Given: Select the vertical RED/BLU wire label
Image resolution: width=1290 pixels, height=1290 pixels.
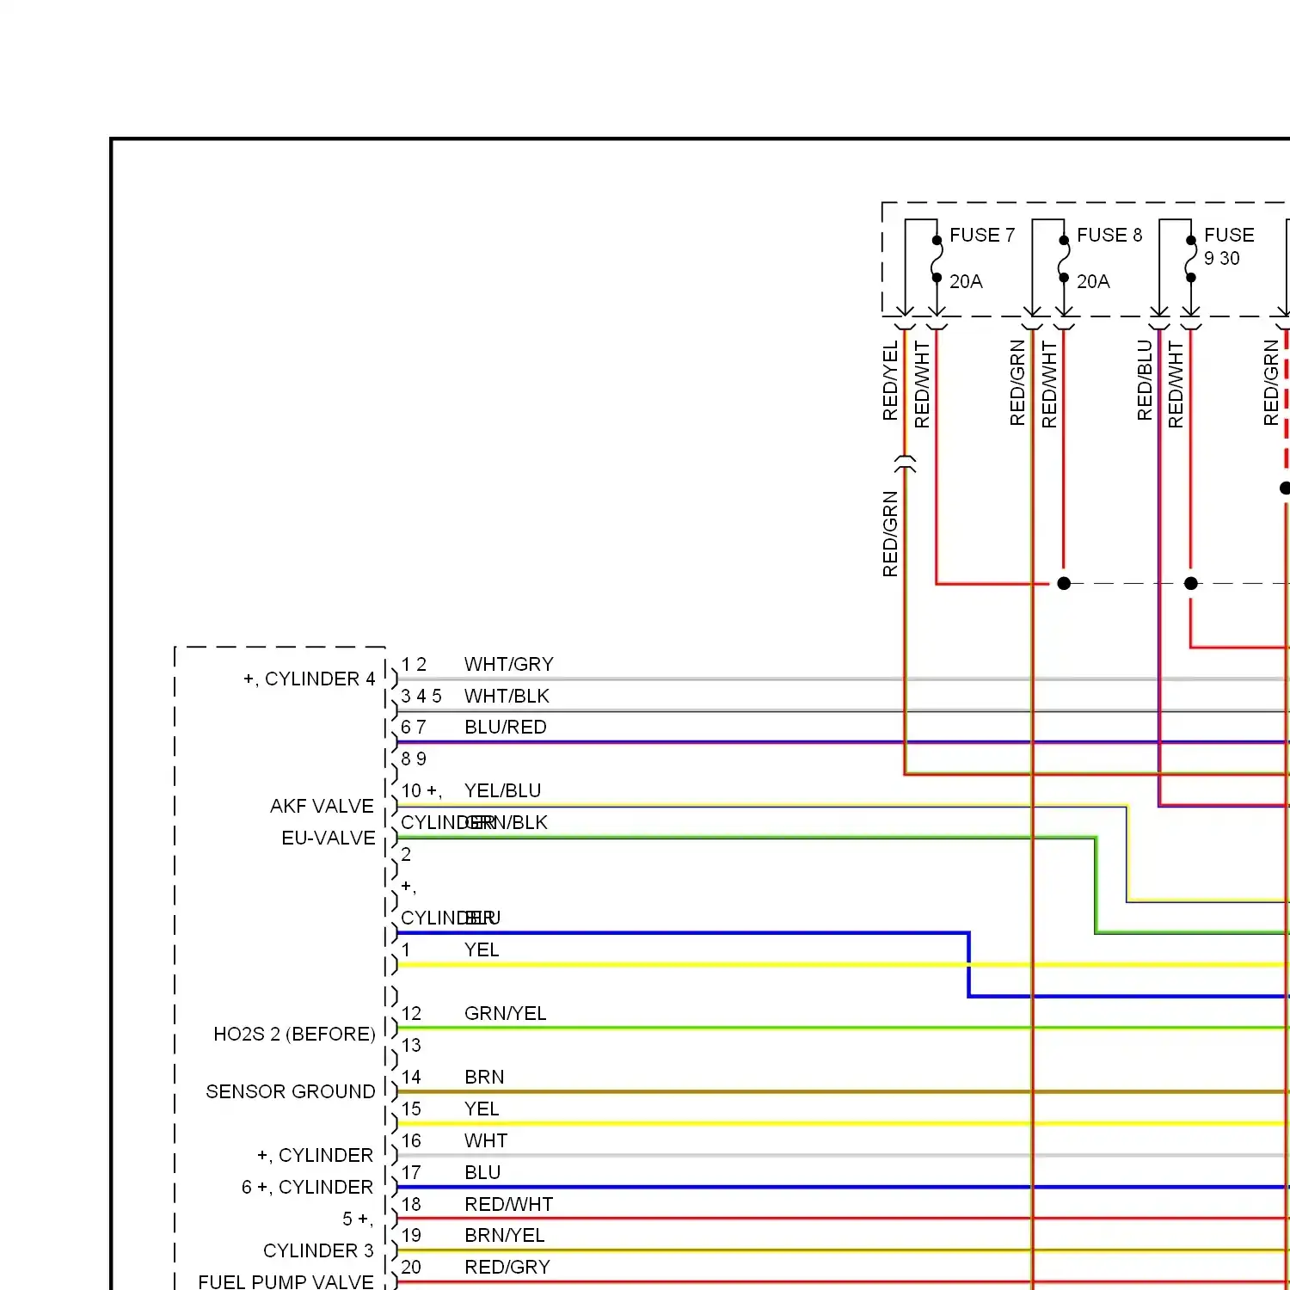Looking at the screenshot, I should coord(1145,380).
